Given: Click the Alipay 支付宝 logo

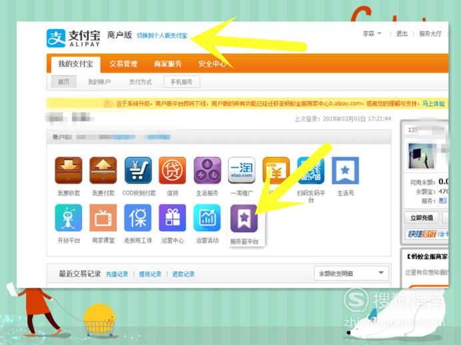Looking at the screenshot, I should [73, 38].
